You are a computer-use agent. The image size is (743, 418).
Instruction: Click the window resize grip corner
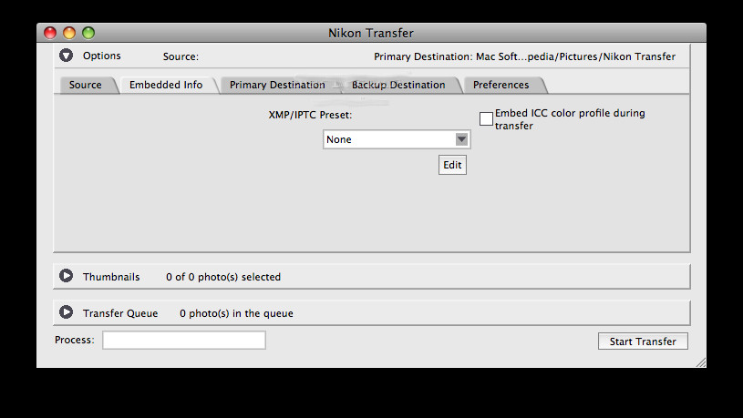pos(701,362)
